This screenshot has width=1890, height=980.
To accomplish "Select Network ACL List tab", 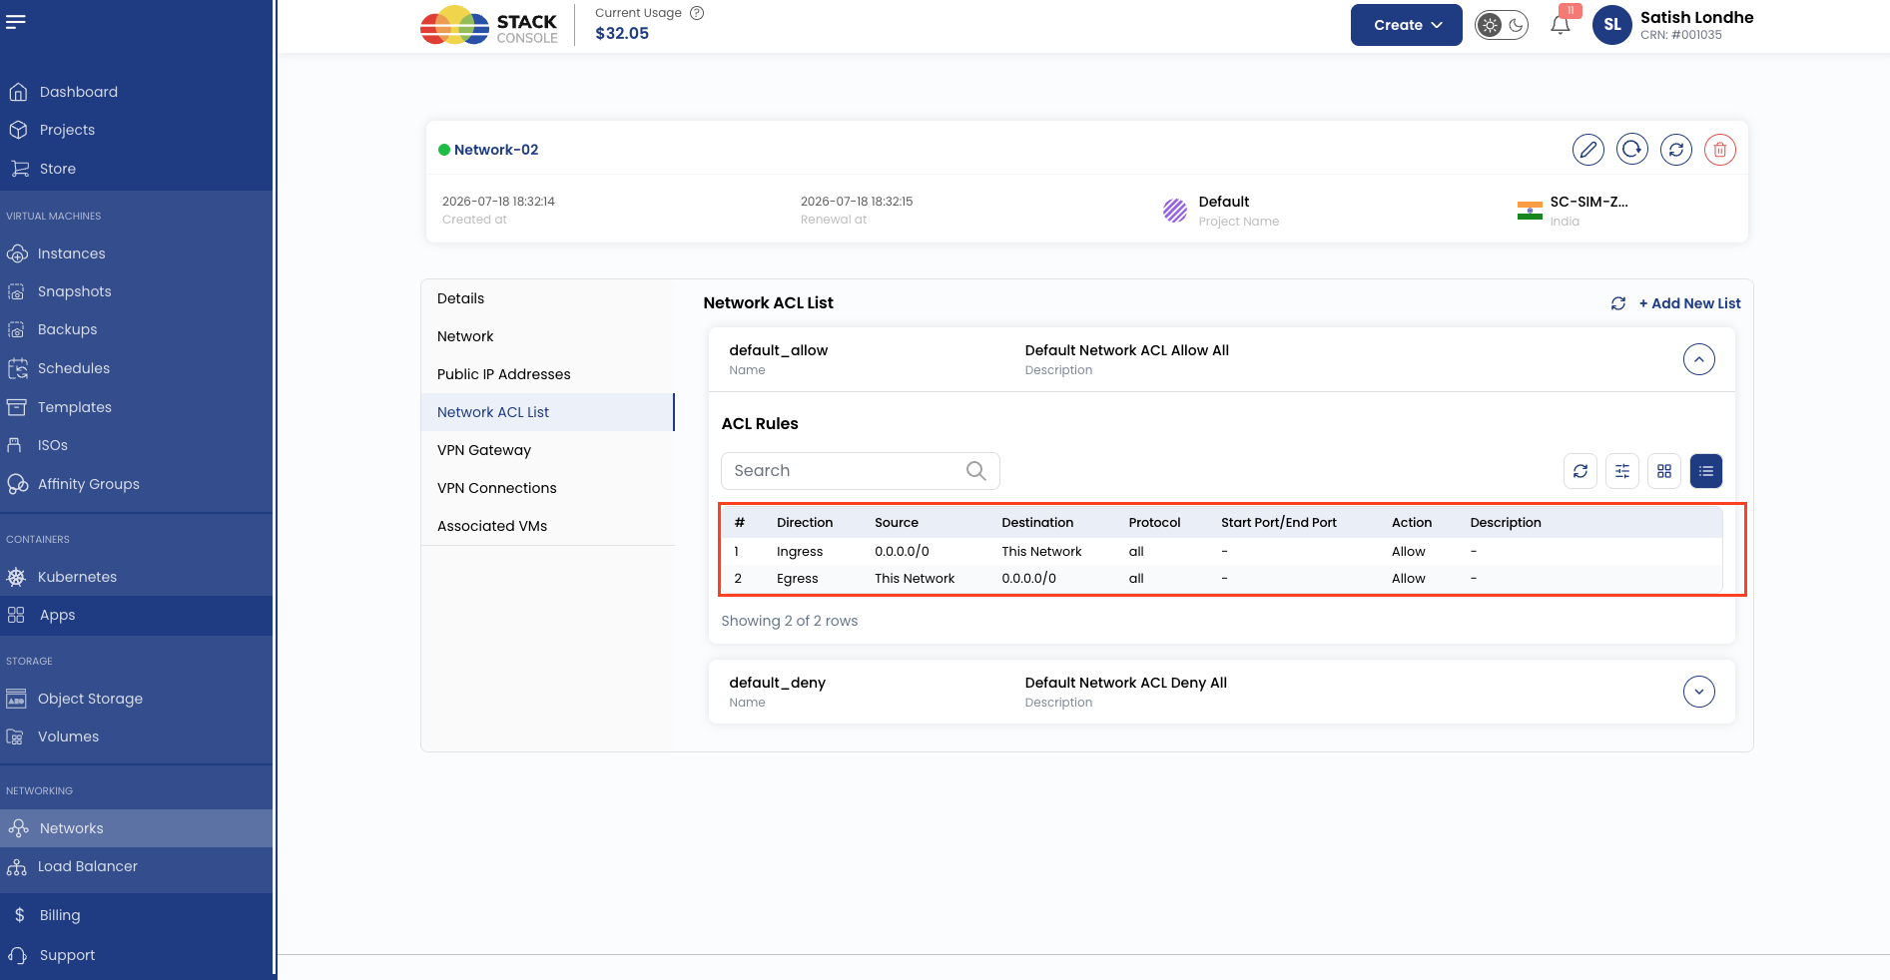I will pyautogui.click(x=547, y=412).
